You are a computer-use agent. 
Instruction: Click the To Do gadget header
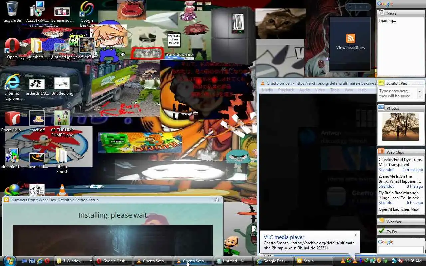point(401,232)
